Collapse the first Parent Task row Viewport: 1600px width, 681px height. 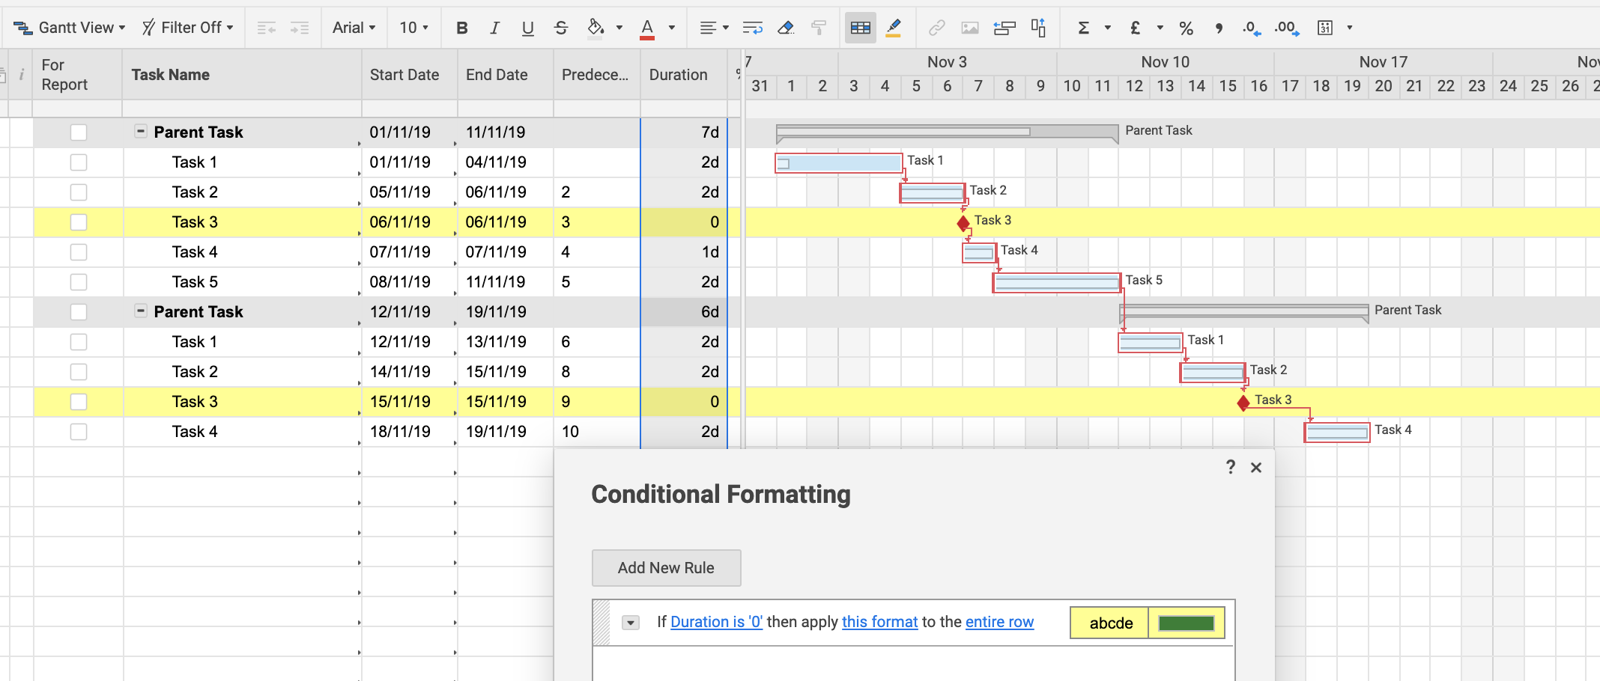pyautogui.click(x=141, y=132)
